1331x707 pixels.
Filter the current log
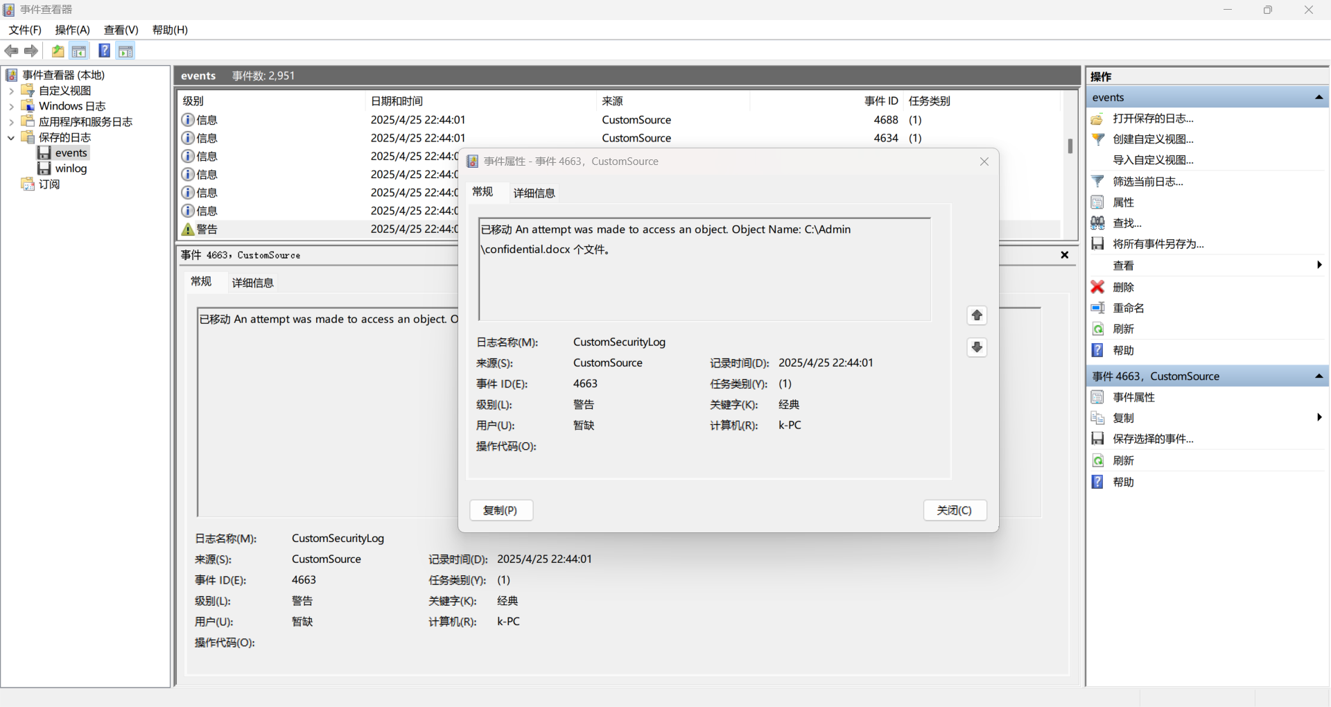pyautogui.click(x=1147, y=182)
